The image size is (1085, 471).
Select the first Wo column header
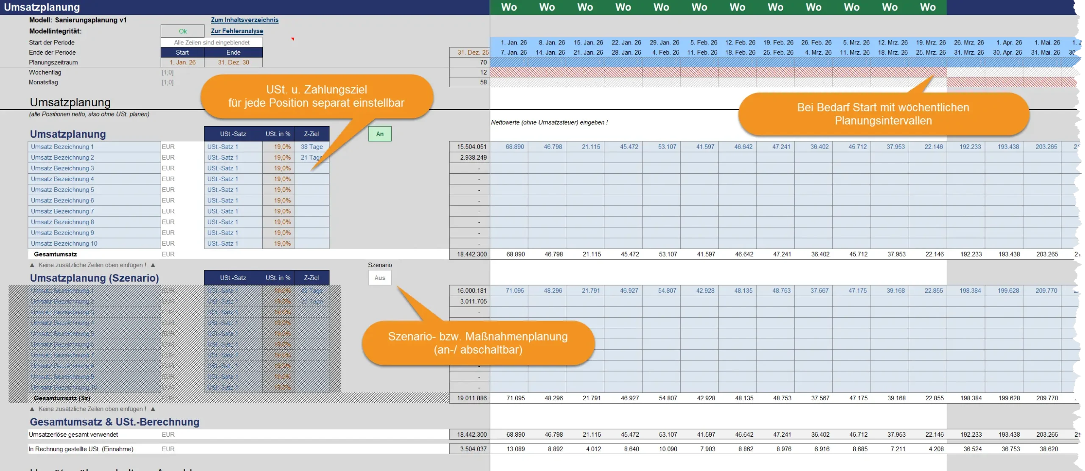pyautogui.click(x=509, y=7)
